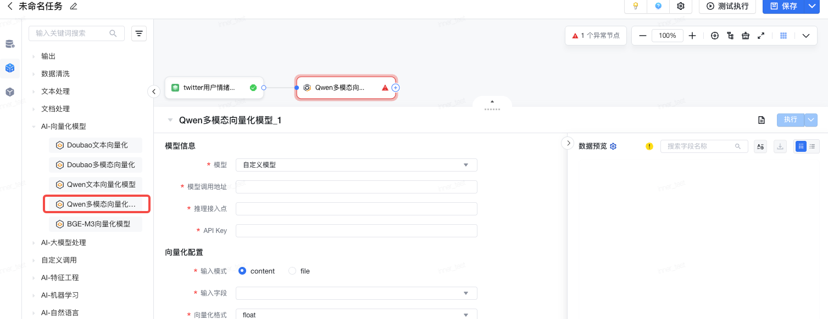The width and height of the screenshot is (828, 319).
Task: Zoom out the canvas with the minus icon
Action: click(642, 36)
